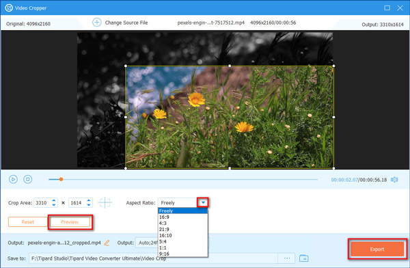Screen dimensions: 410x268
Task: Increase crop width with up arrow
Action: (53, 200)
